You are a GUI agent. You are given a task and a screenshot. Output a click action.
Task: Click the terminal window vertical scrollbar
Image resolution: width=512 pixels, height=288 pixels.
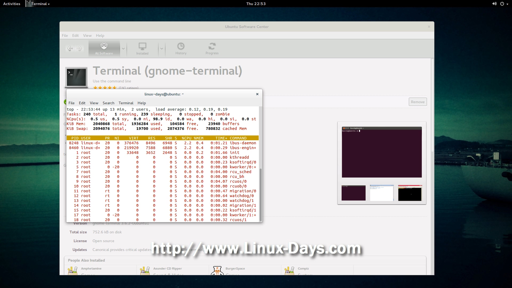coord(261,195)
